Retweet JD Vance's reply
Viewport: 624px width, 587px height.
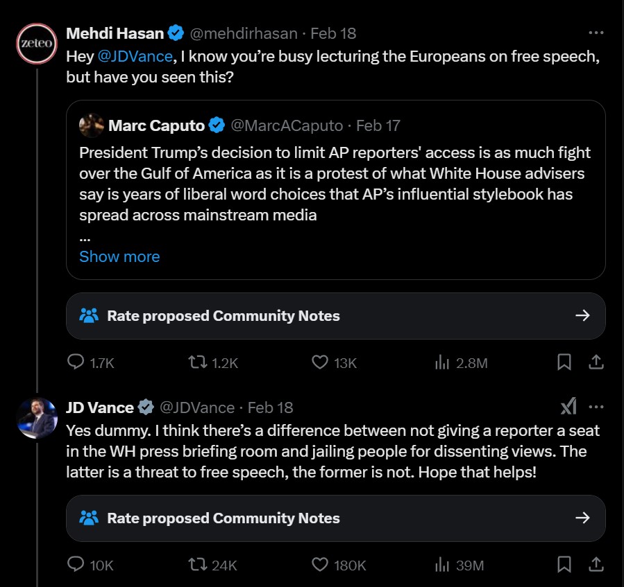[199, 566]
